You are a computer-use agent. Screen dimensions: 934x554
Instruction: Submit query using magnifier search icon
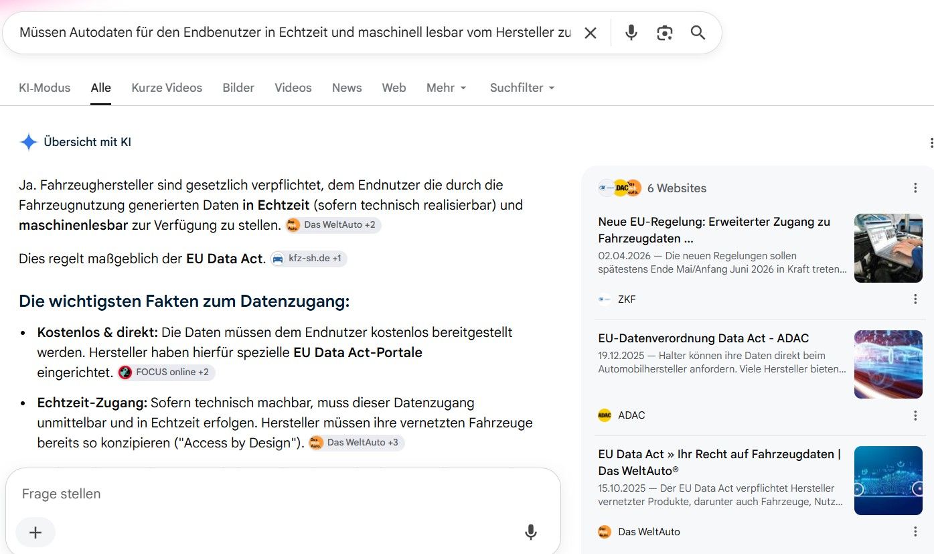698,33
